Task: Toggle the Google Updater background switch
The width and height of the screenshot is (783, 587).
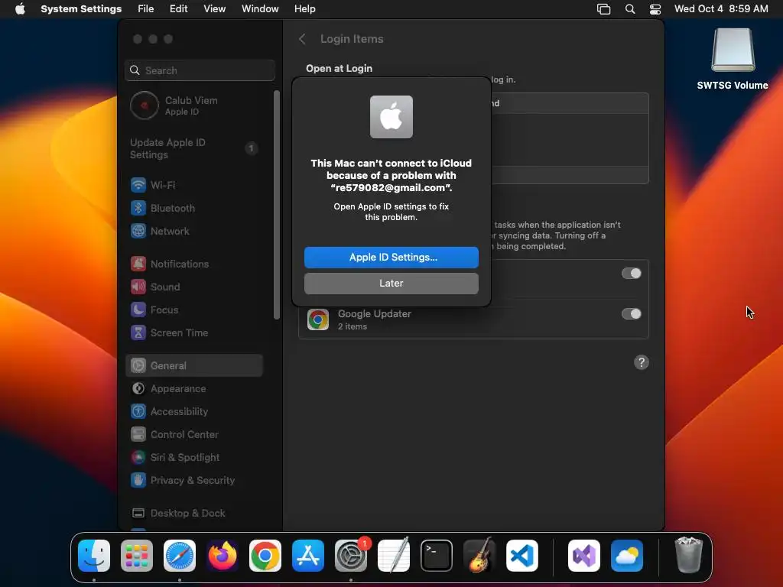Action: (x=631, y=314)
